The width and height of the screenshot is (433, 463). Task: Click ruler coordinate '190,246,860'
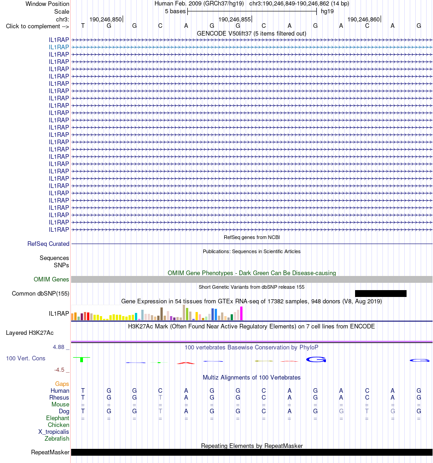click(x=364, y=19)
